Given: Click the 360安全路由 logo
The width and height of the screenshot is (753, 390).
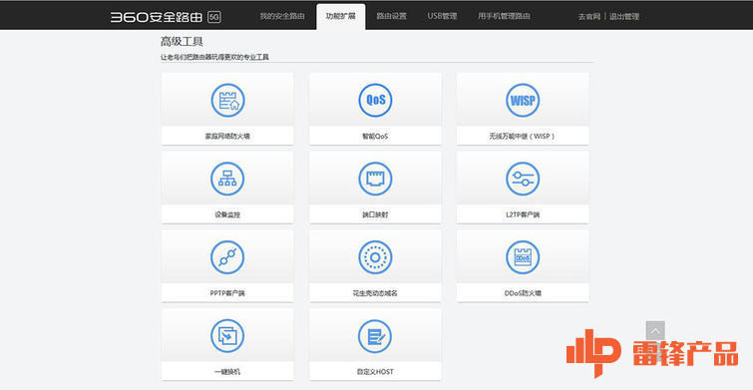Looking at the screenshot, I should point(157,17).
